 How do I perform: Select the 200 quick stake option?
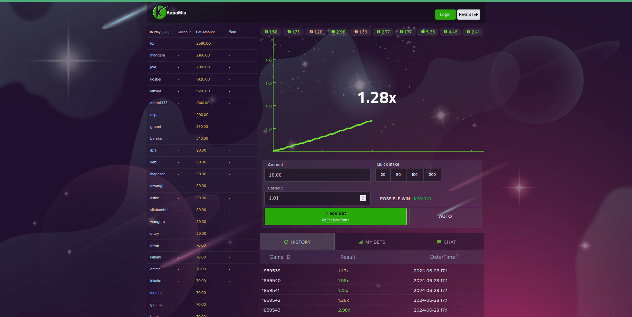point(432,175)
